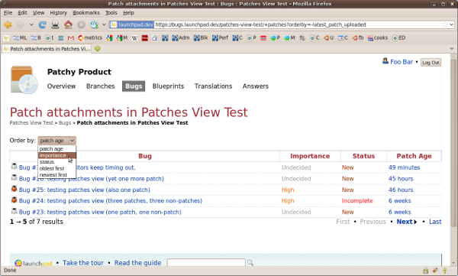Open the URL bar history dropdown arrow
Viewport: 458px width, 276px height.
[x=451, y=24]
